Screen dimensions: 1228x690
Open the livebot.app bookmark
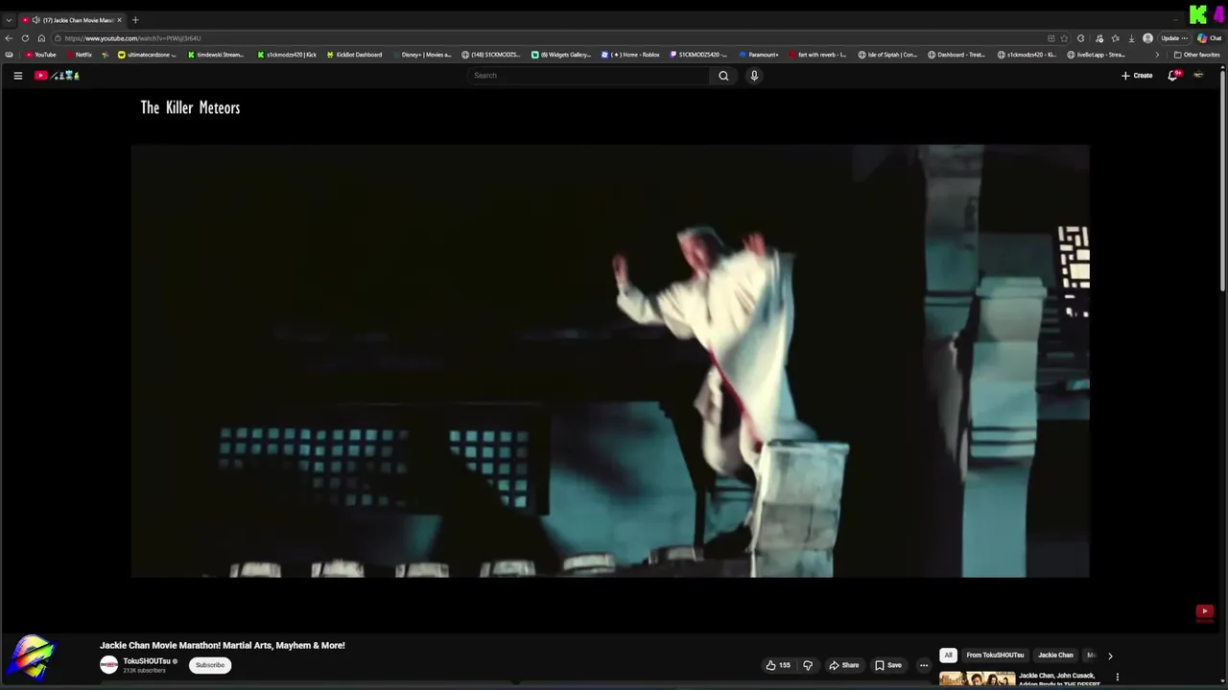1096,55
